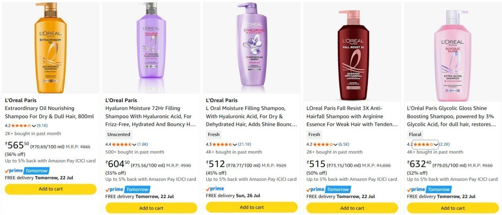Select the Floral variant tag
The height and width of the screenshot is (215, 502).
pos(415,134)
